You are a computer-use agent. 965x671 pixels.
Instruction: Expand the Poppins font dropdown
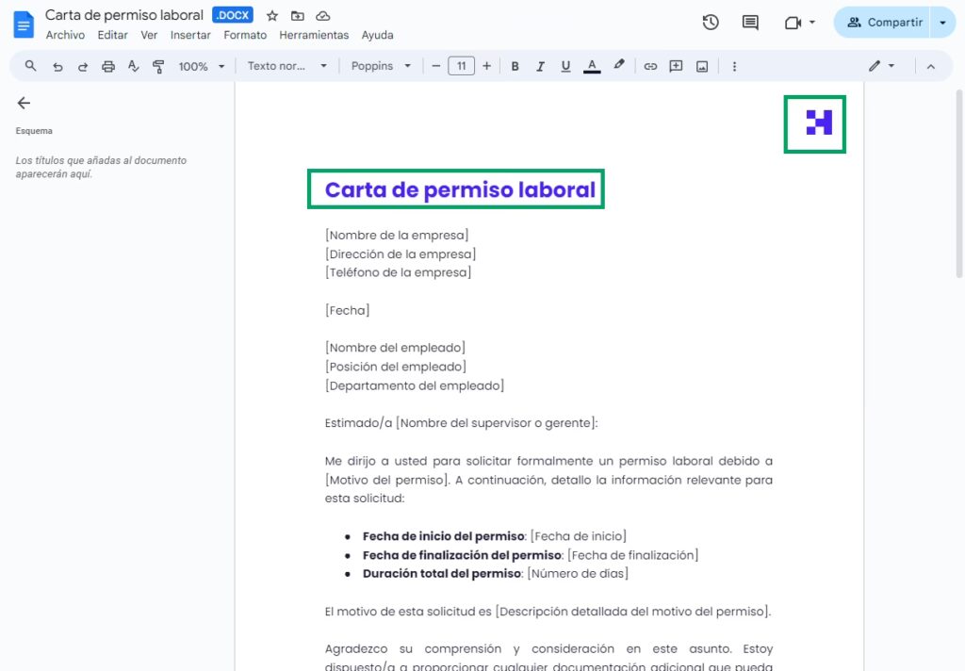click(x=381, y=67)
